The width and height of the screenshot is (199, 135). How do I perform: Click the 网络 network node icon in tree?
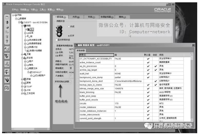(x=16, y=15)
